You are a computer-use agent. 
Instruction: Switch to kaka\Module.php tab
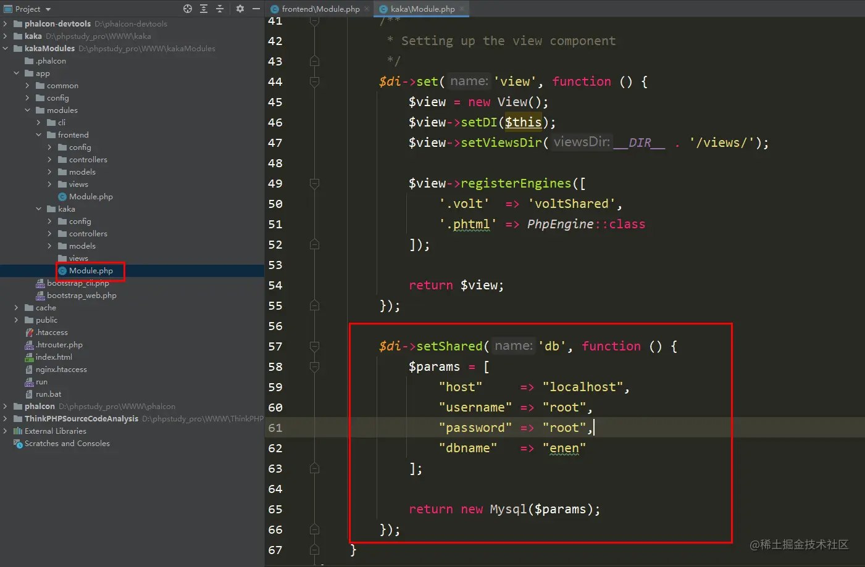422,9
